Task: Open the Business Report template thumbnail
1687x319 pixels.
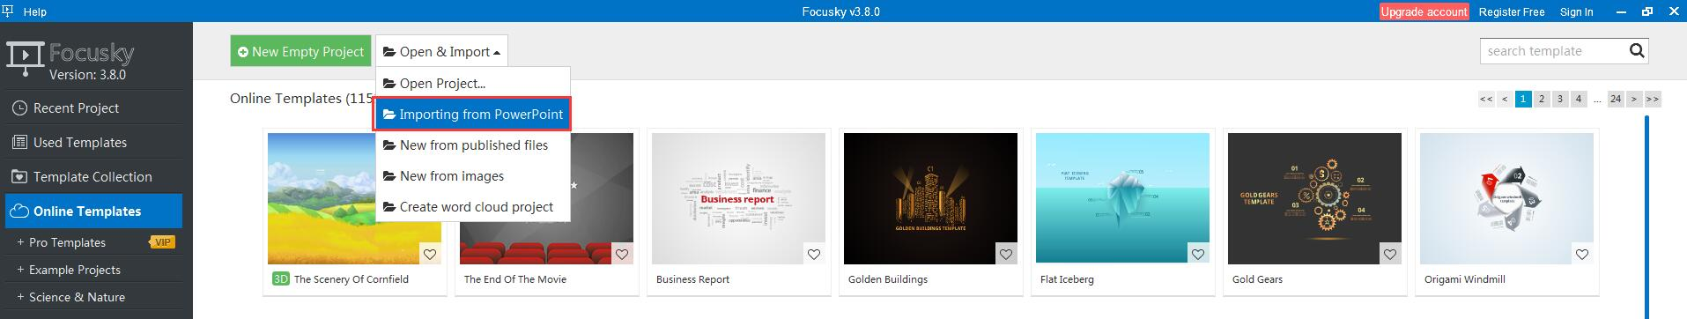Action: (x=738, y=198)
